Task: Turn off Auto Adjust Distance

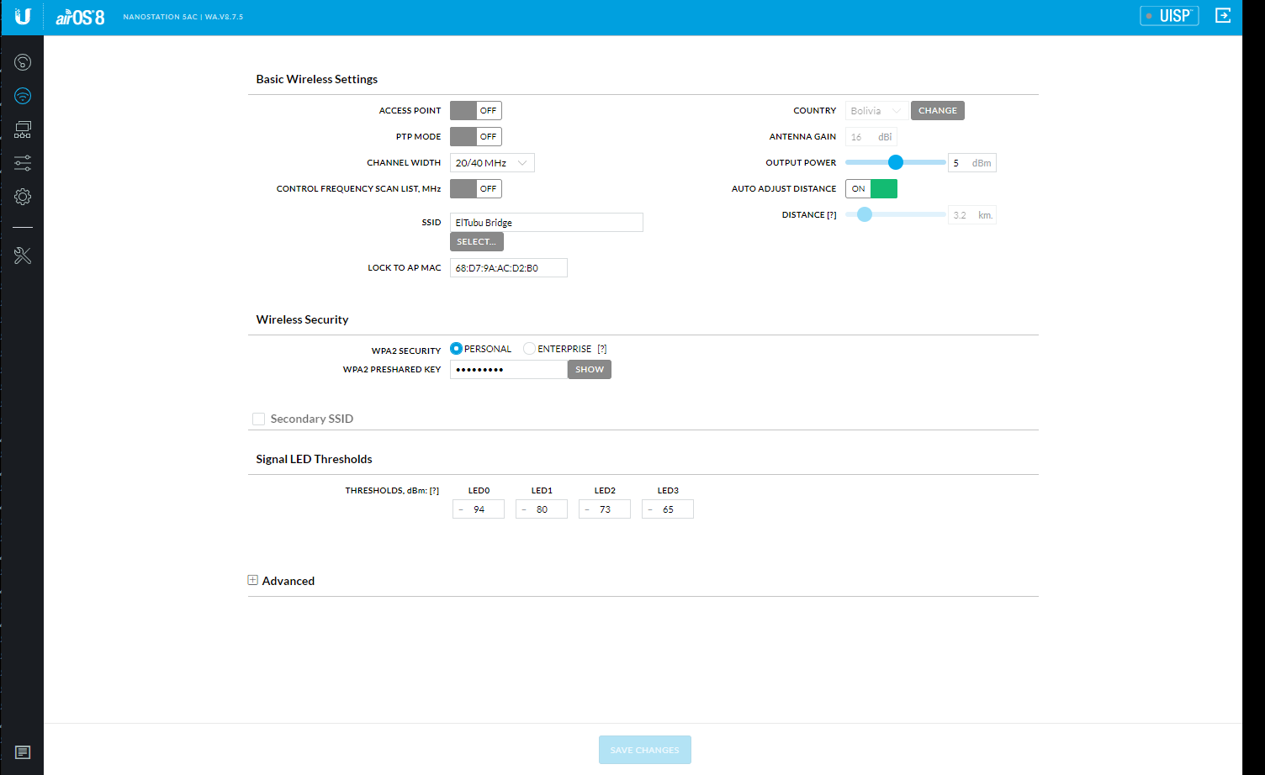Action: tap(871, 189)
